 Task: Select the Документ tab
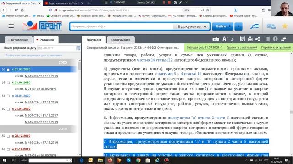click(94, 40)
